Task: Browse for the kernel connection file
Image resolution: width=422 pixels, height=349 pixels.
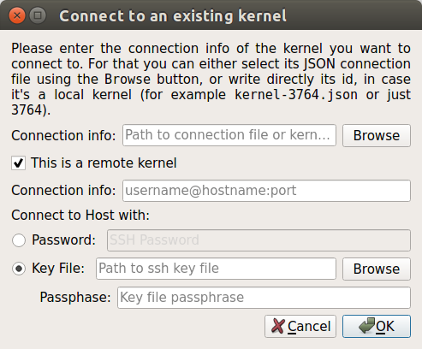Action: [377, 135]
